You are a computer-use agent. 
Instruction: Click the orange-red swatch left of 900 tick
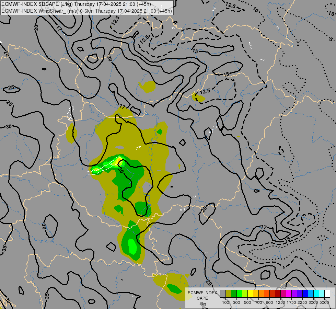tap(267, 294)
